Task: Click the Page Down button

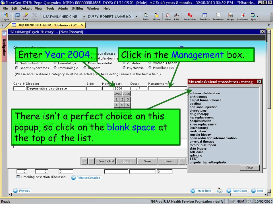Action: coord(237,191)
